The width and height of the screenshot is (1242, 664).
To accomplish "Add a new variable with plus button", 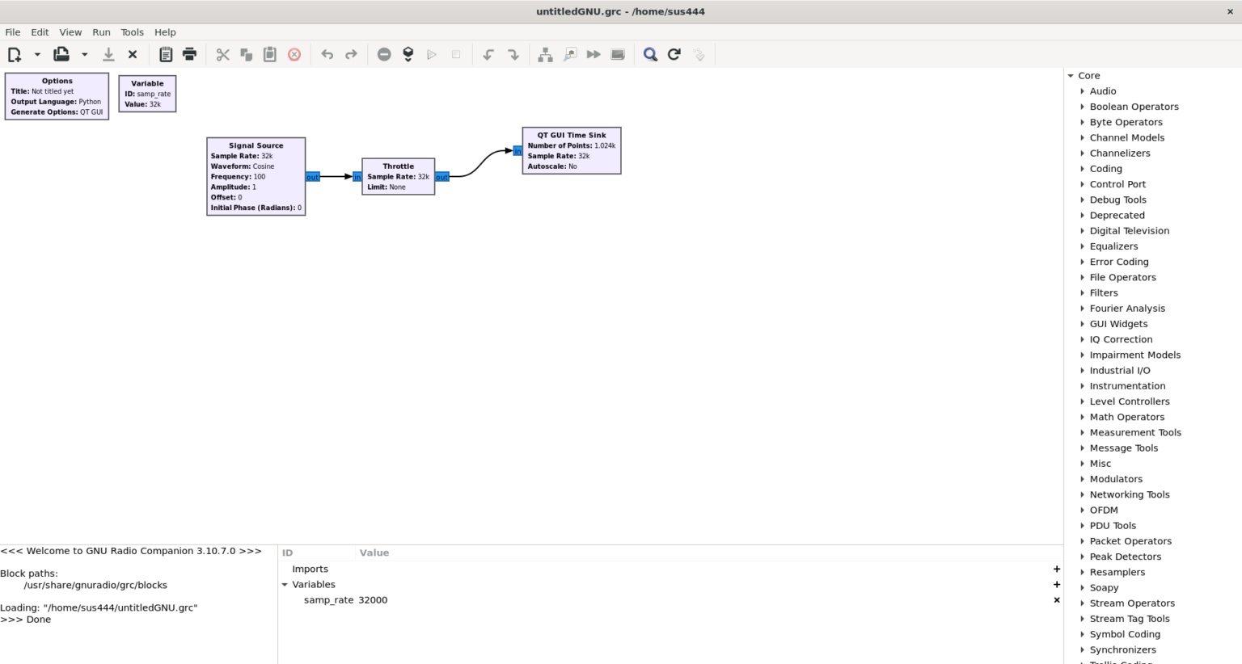I will pyautogui.click(x=1056, y=585).
